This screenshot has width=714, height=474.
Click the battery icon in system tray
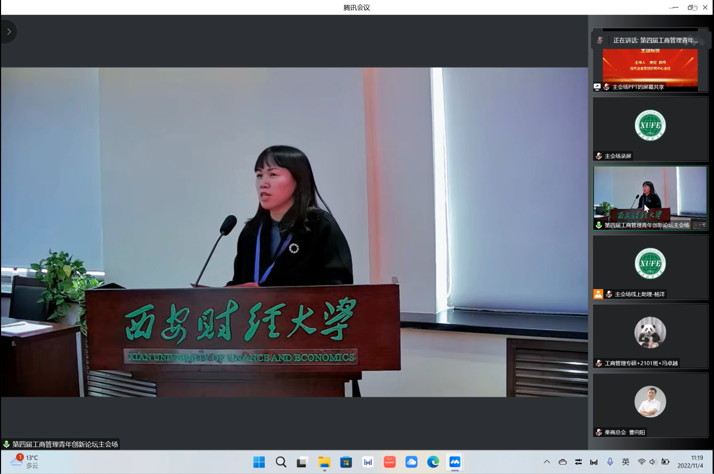coord(665,462)
